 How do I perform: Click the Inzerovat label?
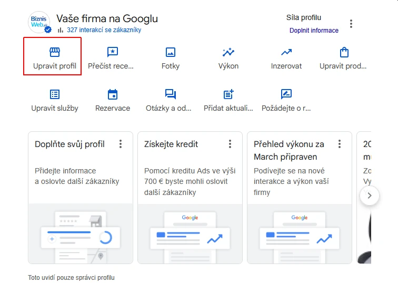pos(286,66)
